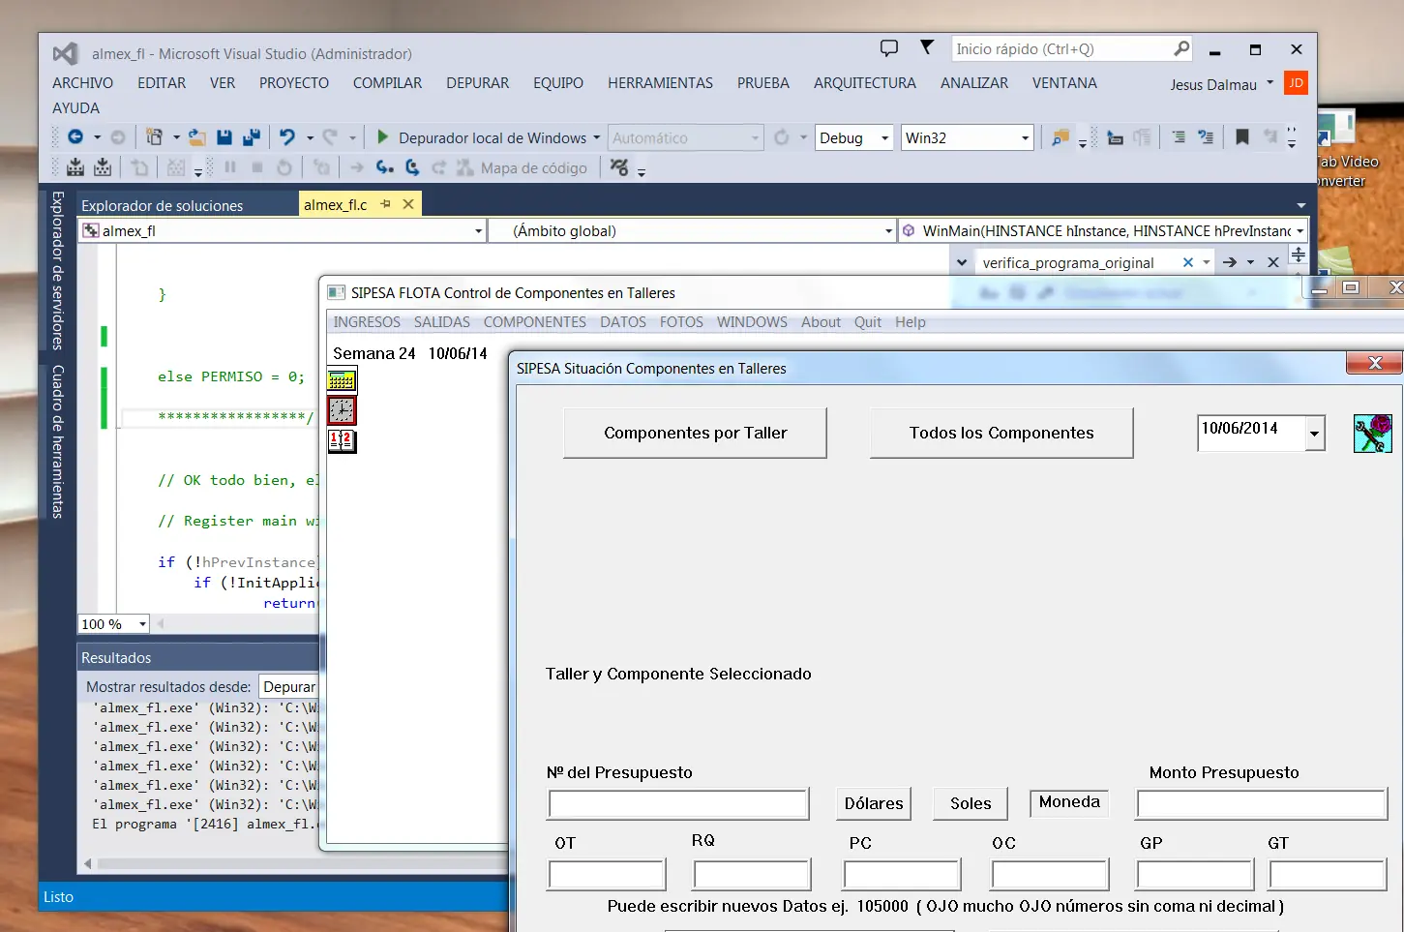The width and height of the screenshot is (1404, 932).
Task: Open the COMPONENTES menu in SIPESA FLOTA
Action: 535,322
